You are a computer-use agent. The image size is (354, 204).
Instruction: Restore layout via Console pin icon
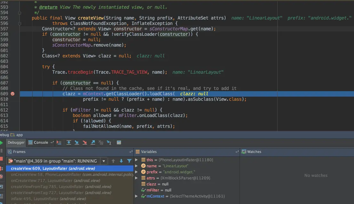[52, 142]
